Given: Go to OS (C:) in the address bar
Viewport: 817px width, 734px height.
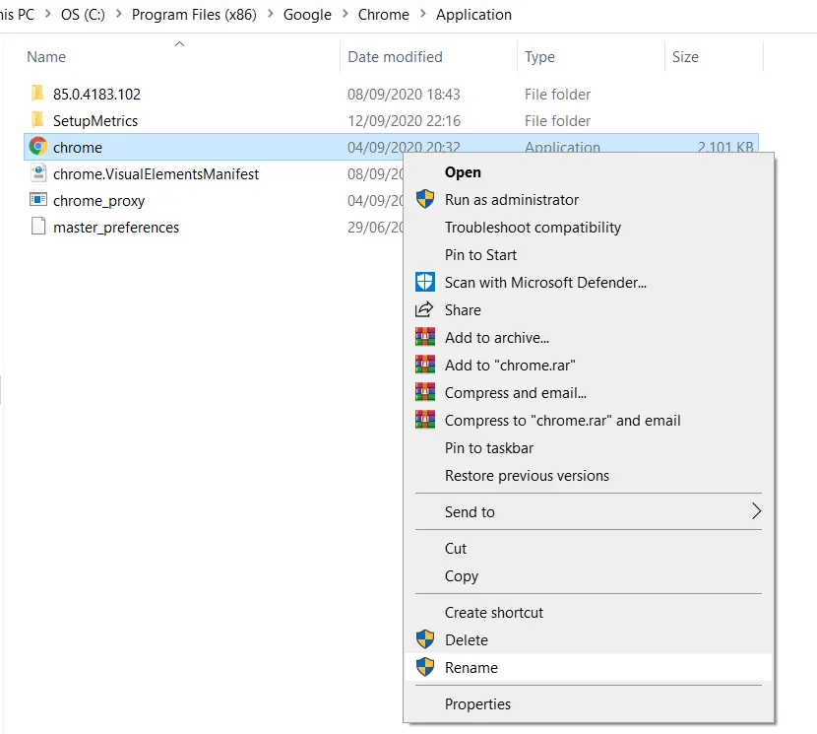Looking at the screenshot, I should [x=83, y=15].
